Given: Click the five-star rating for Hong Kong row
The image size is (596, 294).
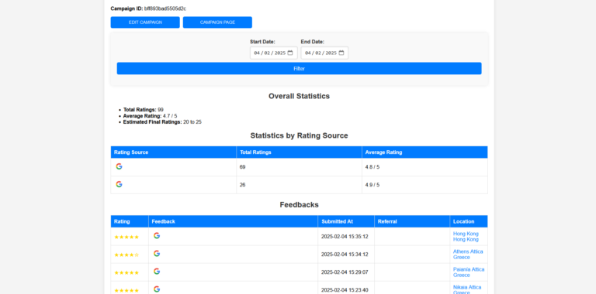Looking at the screenshot, I should 126,238.
